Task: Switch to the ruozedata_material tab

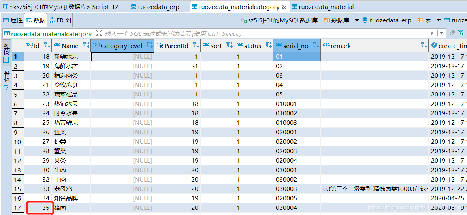Action: click(323, 7)
